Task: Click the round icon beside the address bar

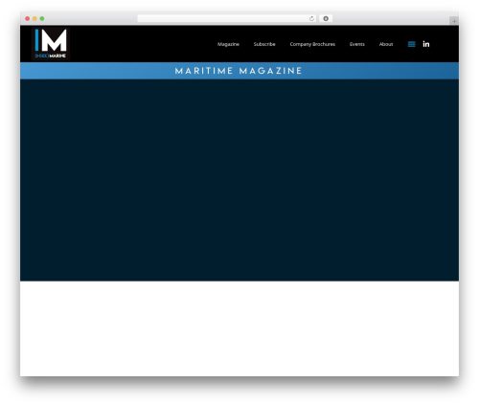Action: tap(326, 18)
